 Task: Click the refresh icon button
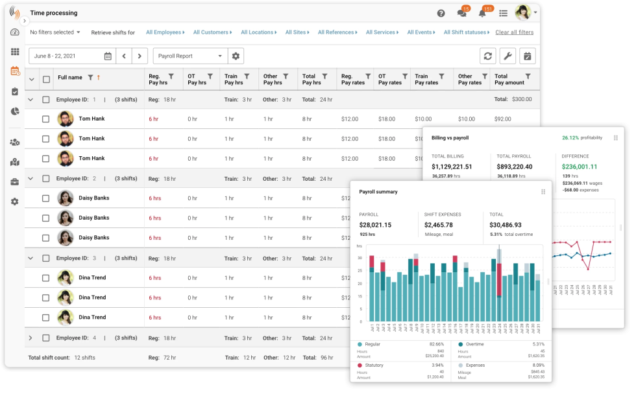pyautogui.click(x=488, y=56)
